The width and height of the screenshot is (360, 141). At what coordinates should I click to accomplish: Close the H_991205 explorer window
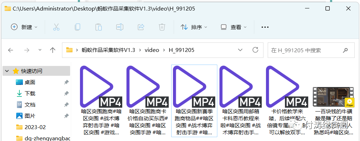pyautogui.click(x=348, y=9)
